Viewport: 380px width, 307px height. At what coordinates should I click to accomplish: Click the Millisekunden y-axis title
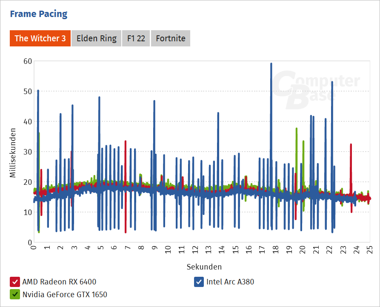click(x=13, y=153)
